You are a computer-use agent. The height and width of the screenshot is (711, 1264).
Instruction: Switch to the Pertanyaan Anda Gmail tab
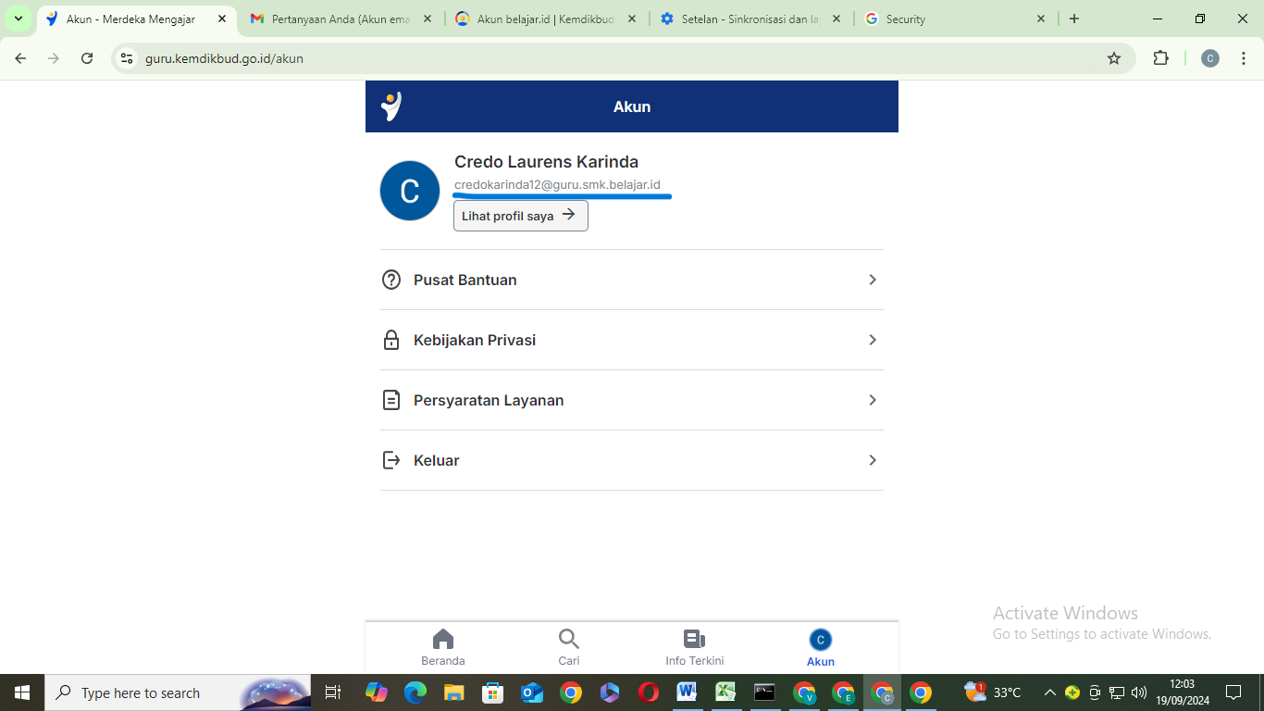[340, 19]
